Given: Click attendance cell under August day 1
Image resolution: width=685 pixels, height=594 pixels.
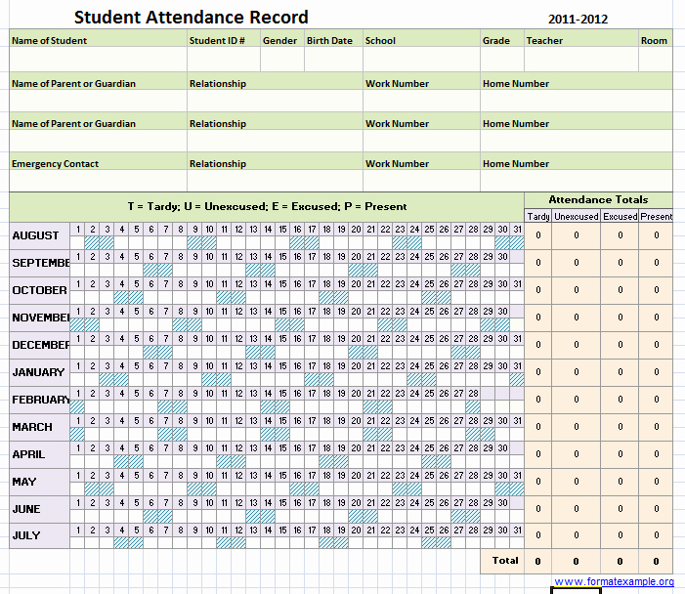Looking at the screenshot, I should click(x=77, y=243).
